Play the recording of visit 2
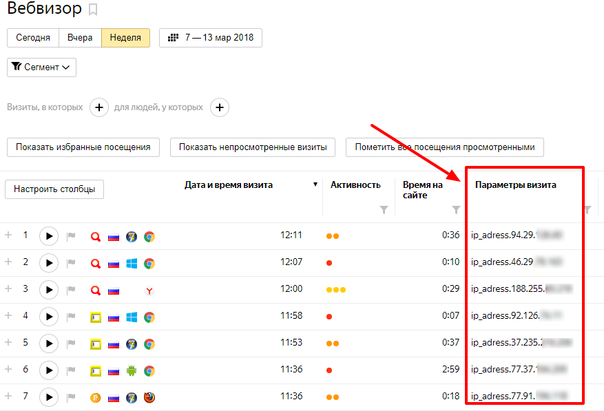 click(48, 262)
